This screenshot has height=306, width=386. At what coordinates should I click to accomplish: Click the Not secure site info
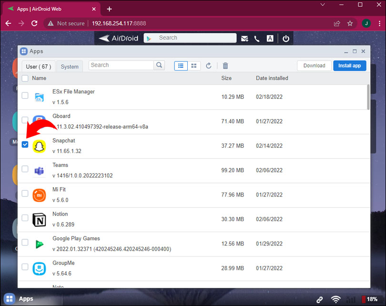pos(66,23)
